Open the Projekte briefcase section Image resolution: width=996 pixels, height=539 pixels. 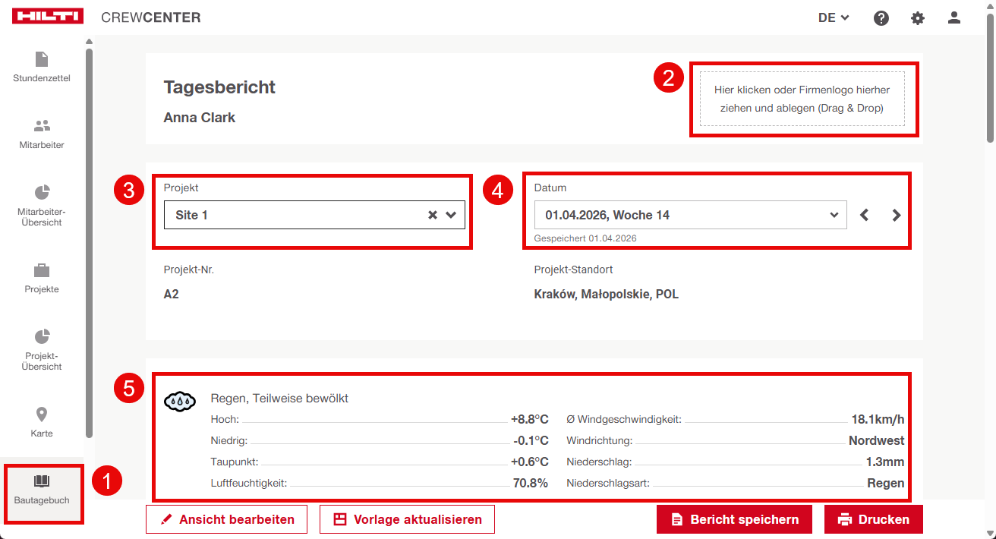tap(42, 278)
